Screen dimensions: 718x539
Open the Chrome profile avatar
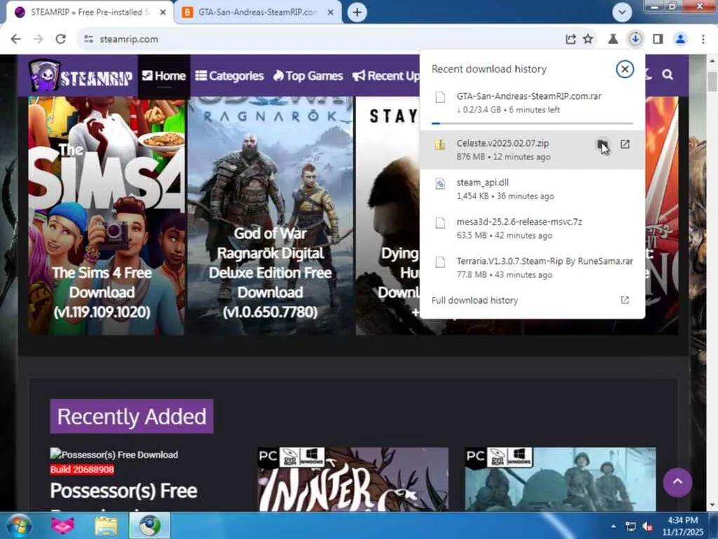pyautogui.click(x=680, y=39)
